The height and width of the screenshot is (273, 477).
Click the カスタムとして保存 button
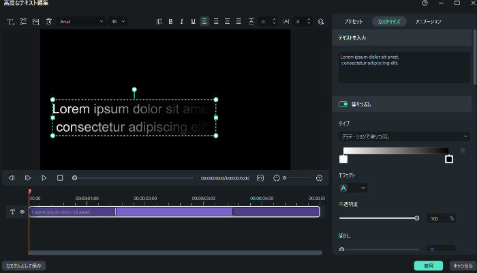click(x=24, y=266)
